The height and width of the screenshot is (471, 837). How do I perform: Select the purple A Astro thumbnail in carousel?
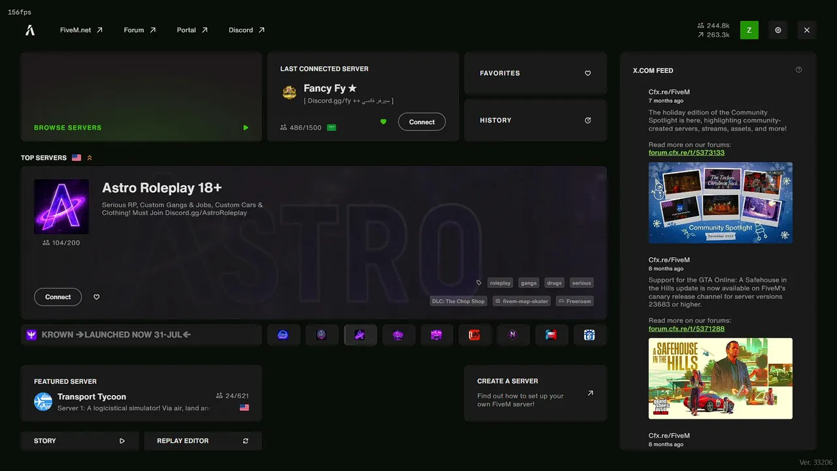(x=360, y=335)
